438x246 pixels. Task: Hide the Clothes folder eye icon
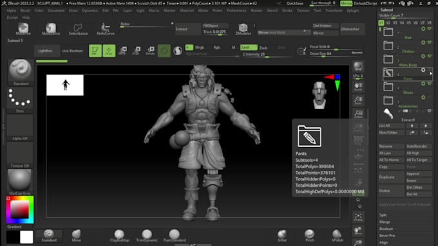pyautogui.click(x=430, y=42)
